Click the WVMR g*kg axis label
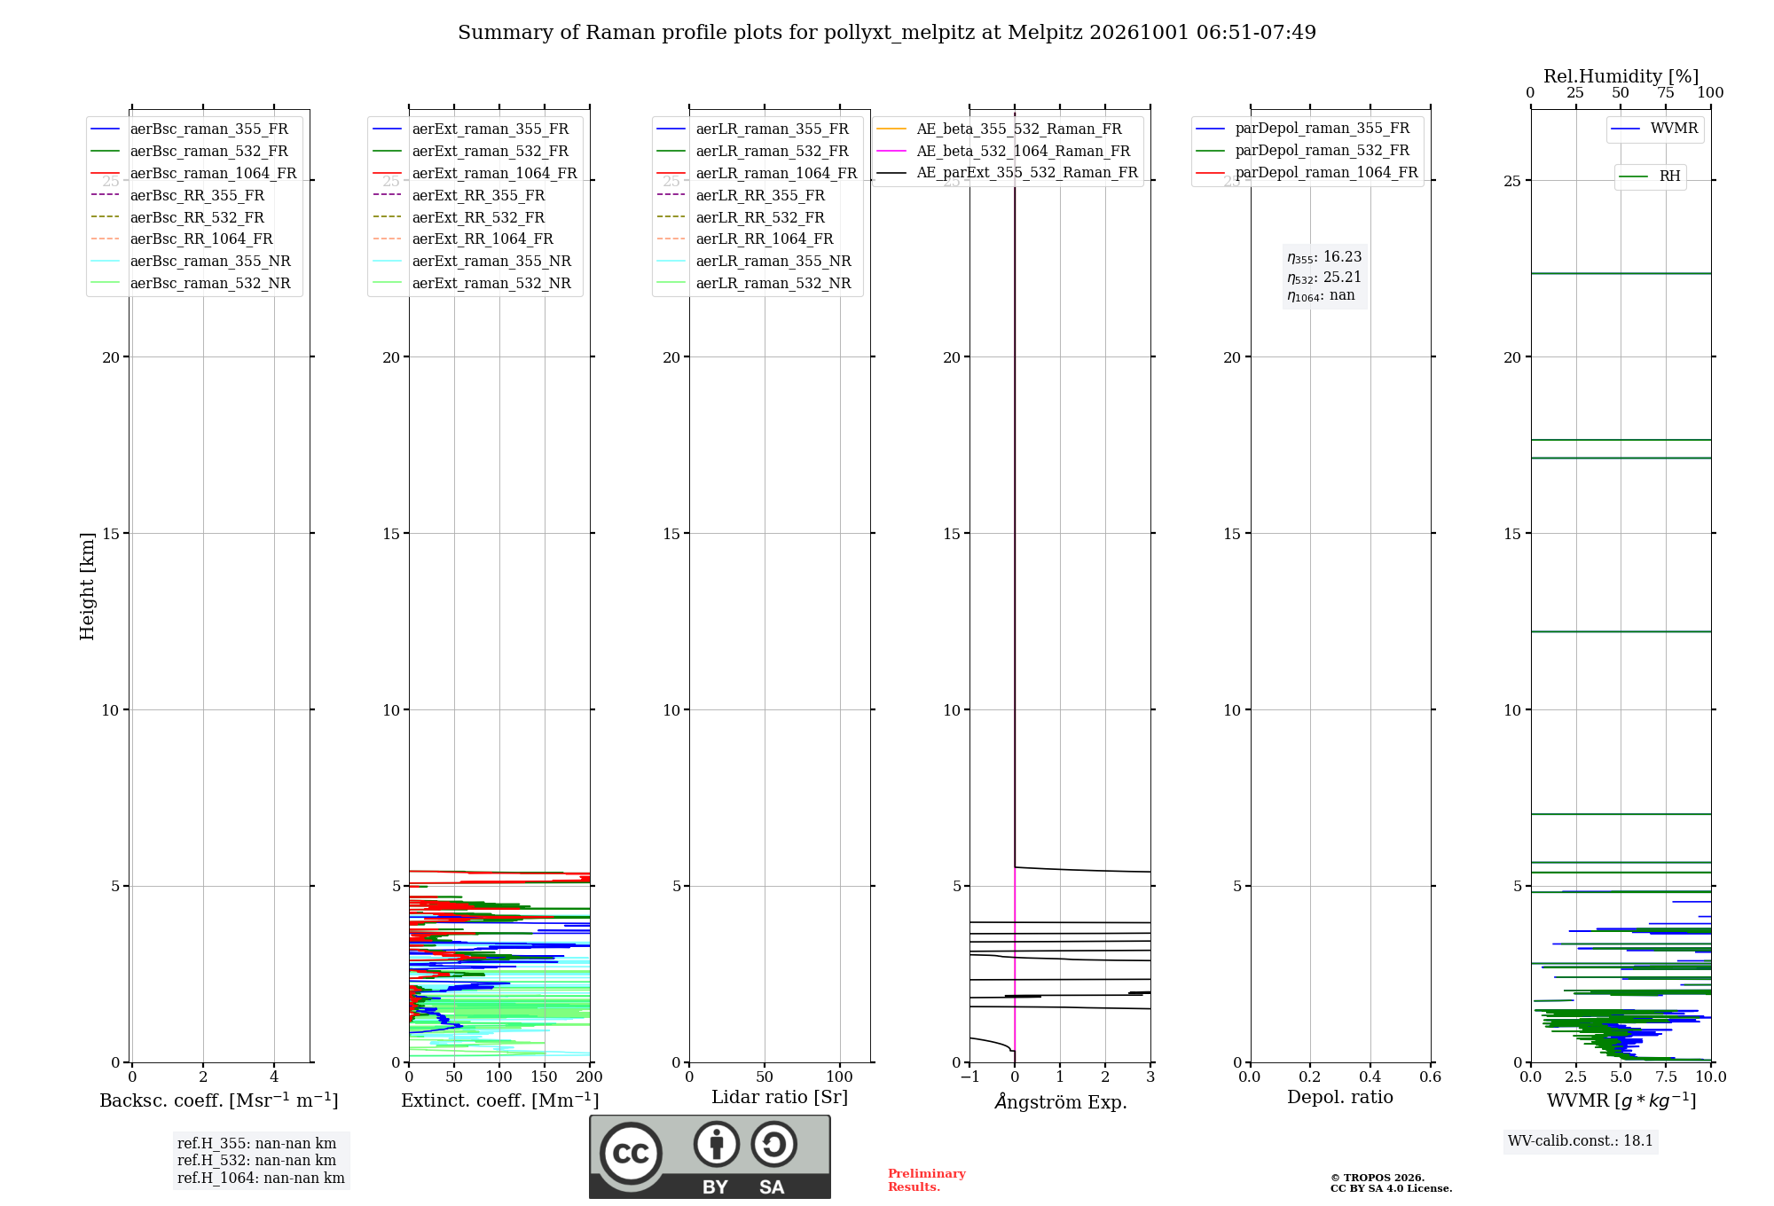Screen dimensions: 1774x1206 [1621, 1100]
